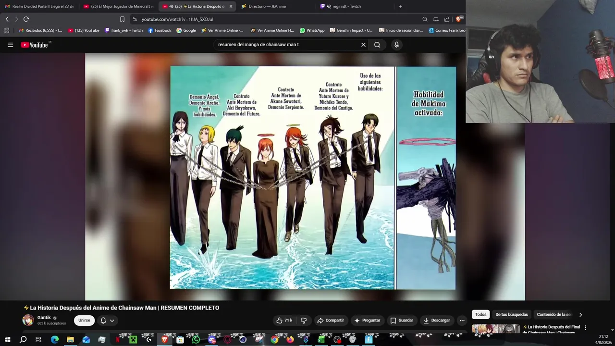This screenshot has height=346, width=615.
Task: Open Task View on the taskbar
Action: coord(38,340)
